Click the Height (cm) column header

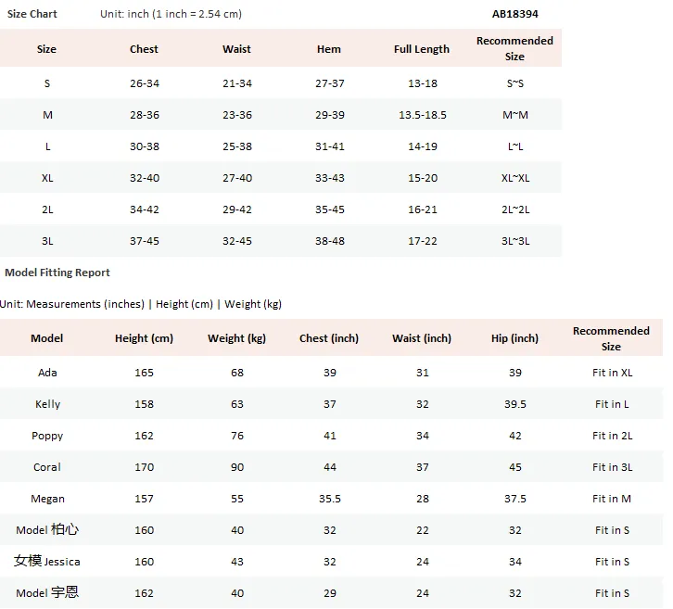144,338
